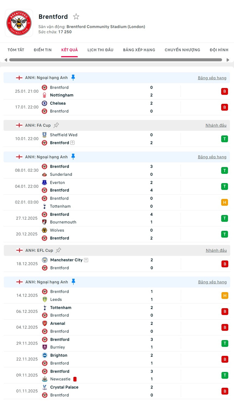The width and height of the screenshot is (234, 403).
Task: Click the Nottingham Forest club logo
Action: pyautogui.click(x=45, y=95)
